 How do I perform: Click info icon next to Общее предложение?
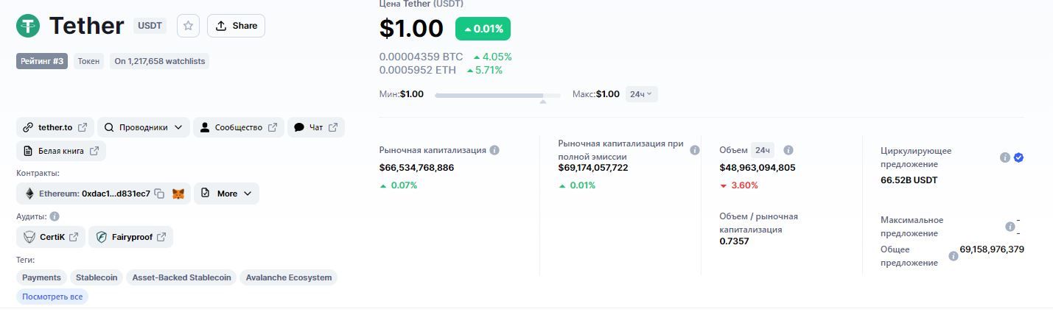953,256
